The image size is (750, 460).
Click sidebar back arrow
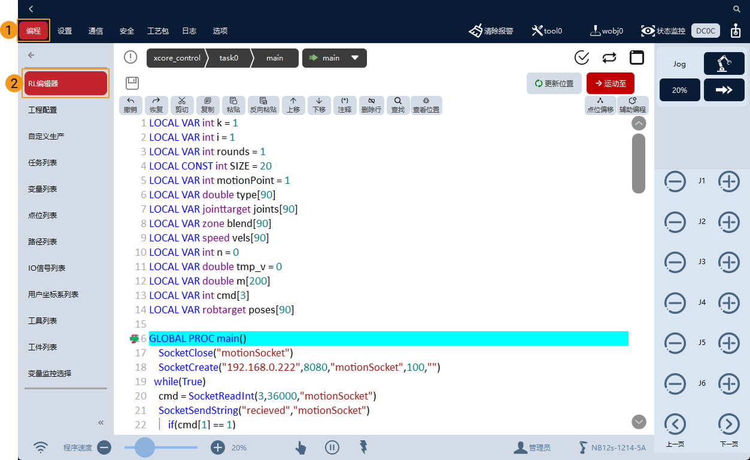point(31,55)
